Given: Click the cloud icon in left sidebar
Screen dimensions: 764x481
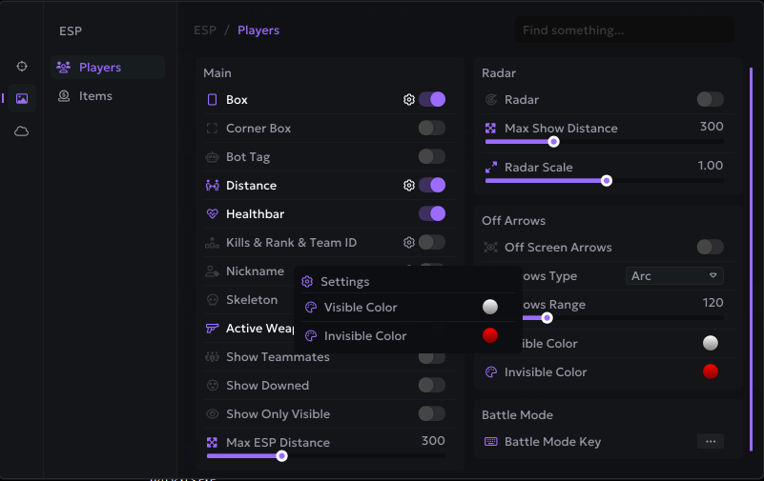Looking at the screenshot, I should pyautogui.click(x=21, y=131).
